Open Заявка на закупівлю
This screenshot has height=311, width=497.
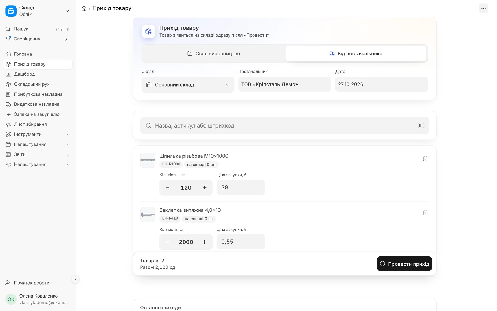(x=38, y=114)
